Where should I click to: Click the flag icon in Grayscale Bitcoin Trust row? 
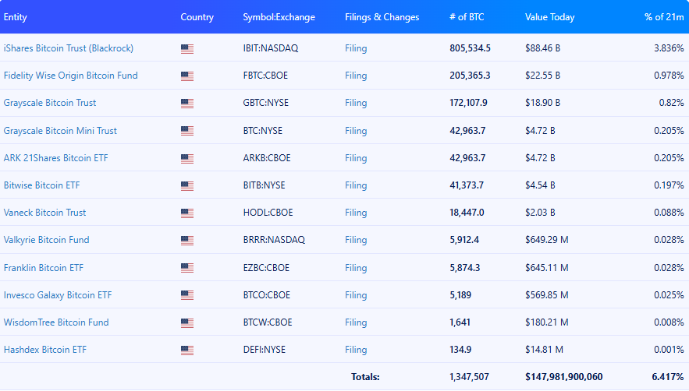[187, 104]
